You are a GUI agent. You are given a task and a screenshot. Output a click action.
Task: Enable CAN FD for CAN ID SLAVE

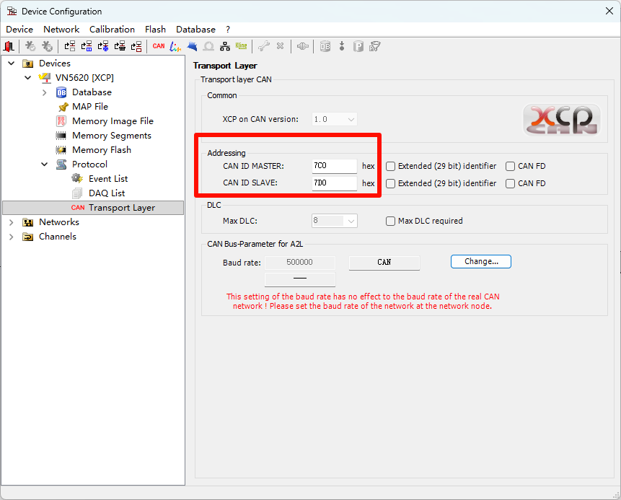tap(510, 183)
